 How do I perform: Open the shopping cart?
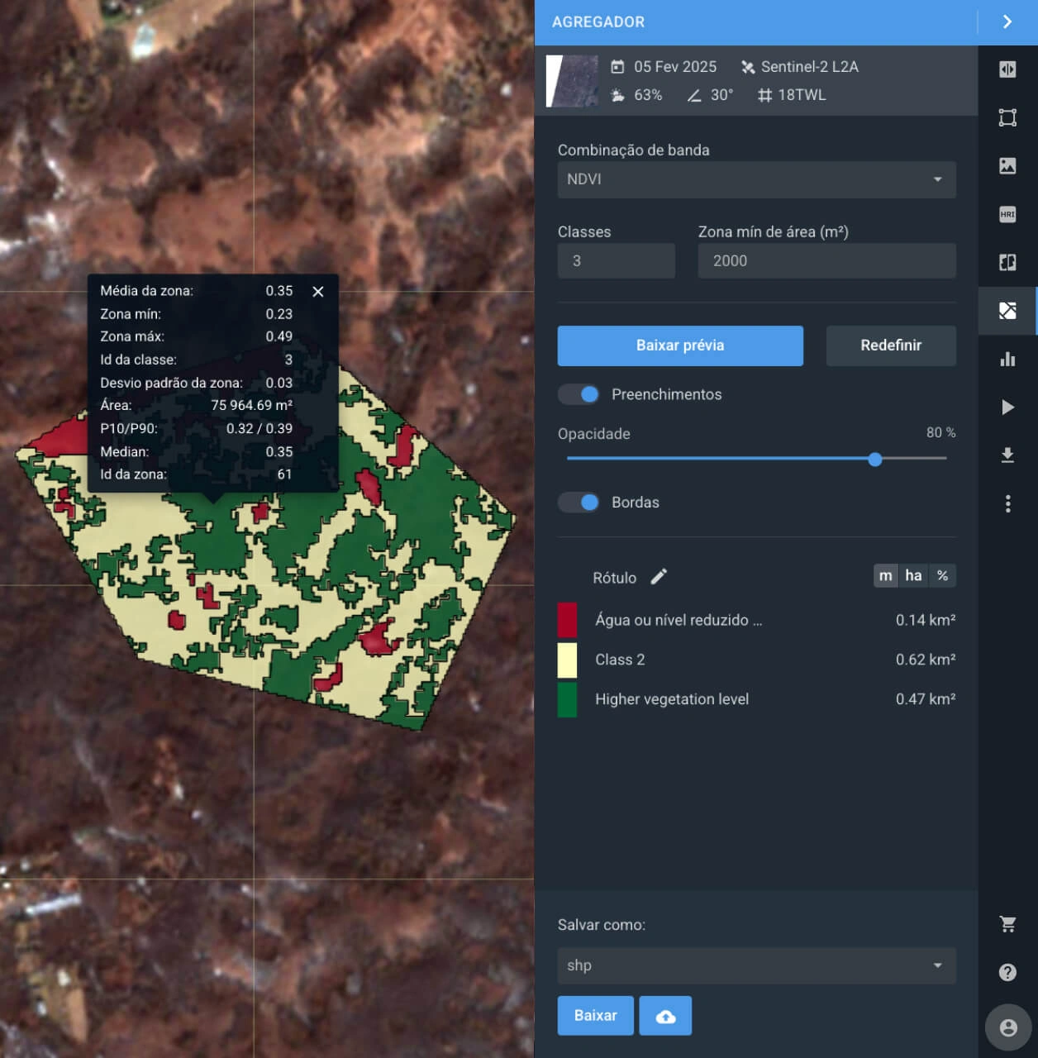1008,924
